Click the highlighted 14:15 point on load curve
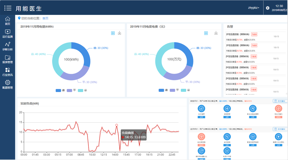 click(117, 125)
